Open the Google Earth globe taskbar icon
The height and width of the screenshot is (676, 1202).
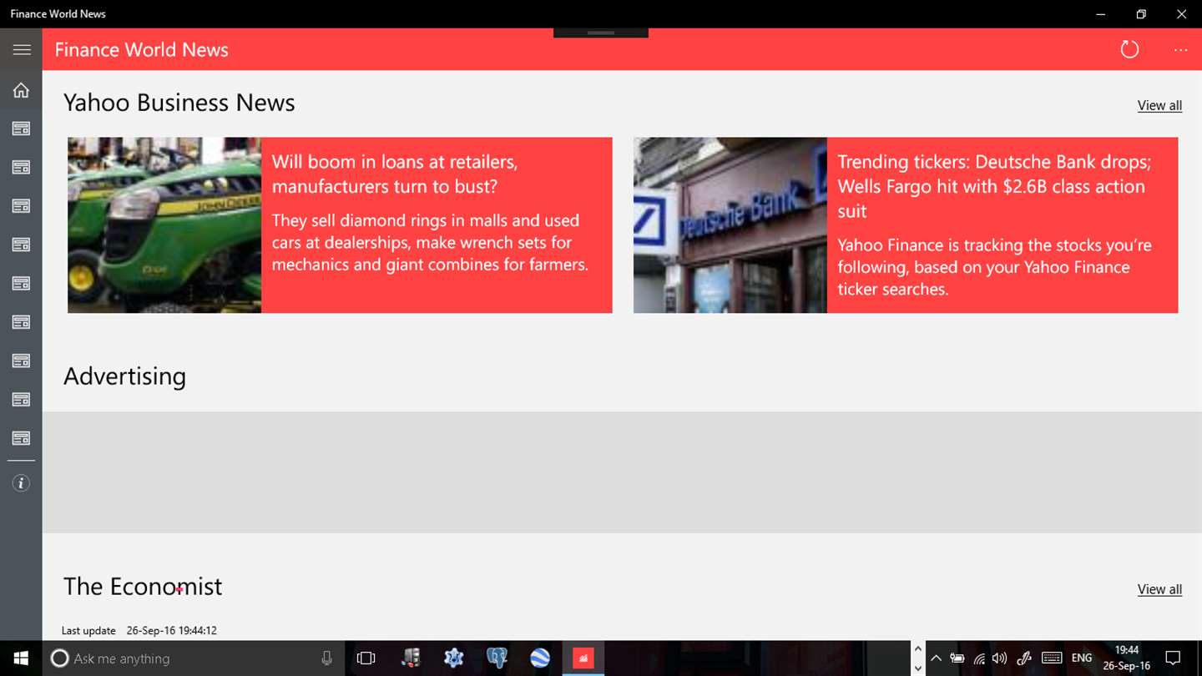540,658
